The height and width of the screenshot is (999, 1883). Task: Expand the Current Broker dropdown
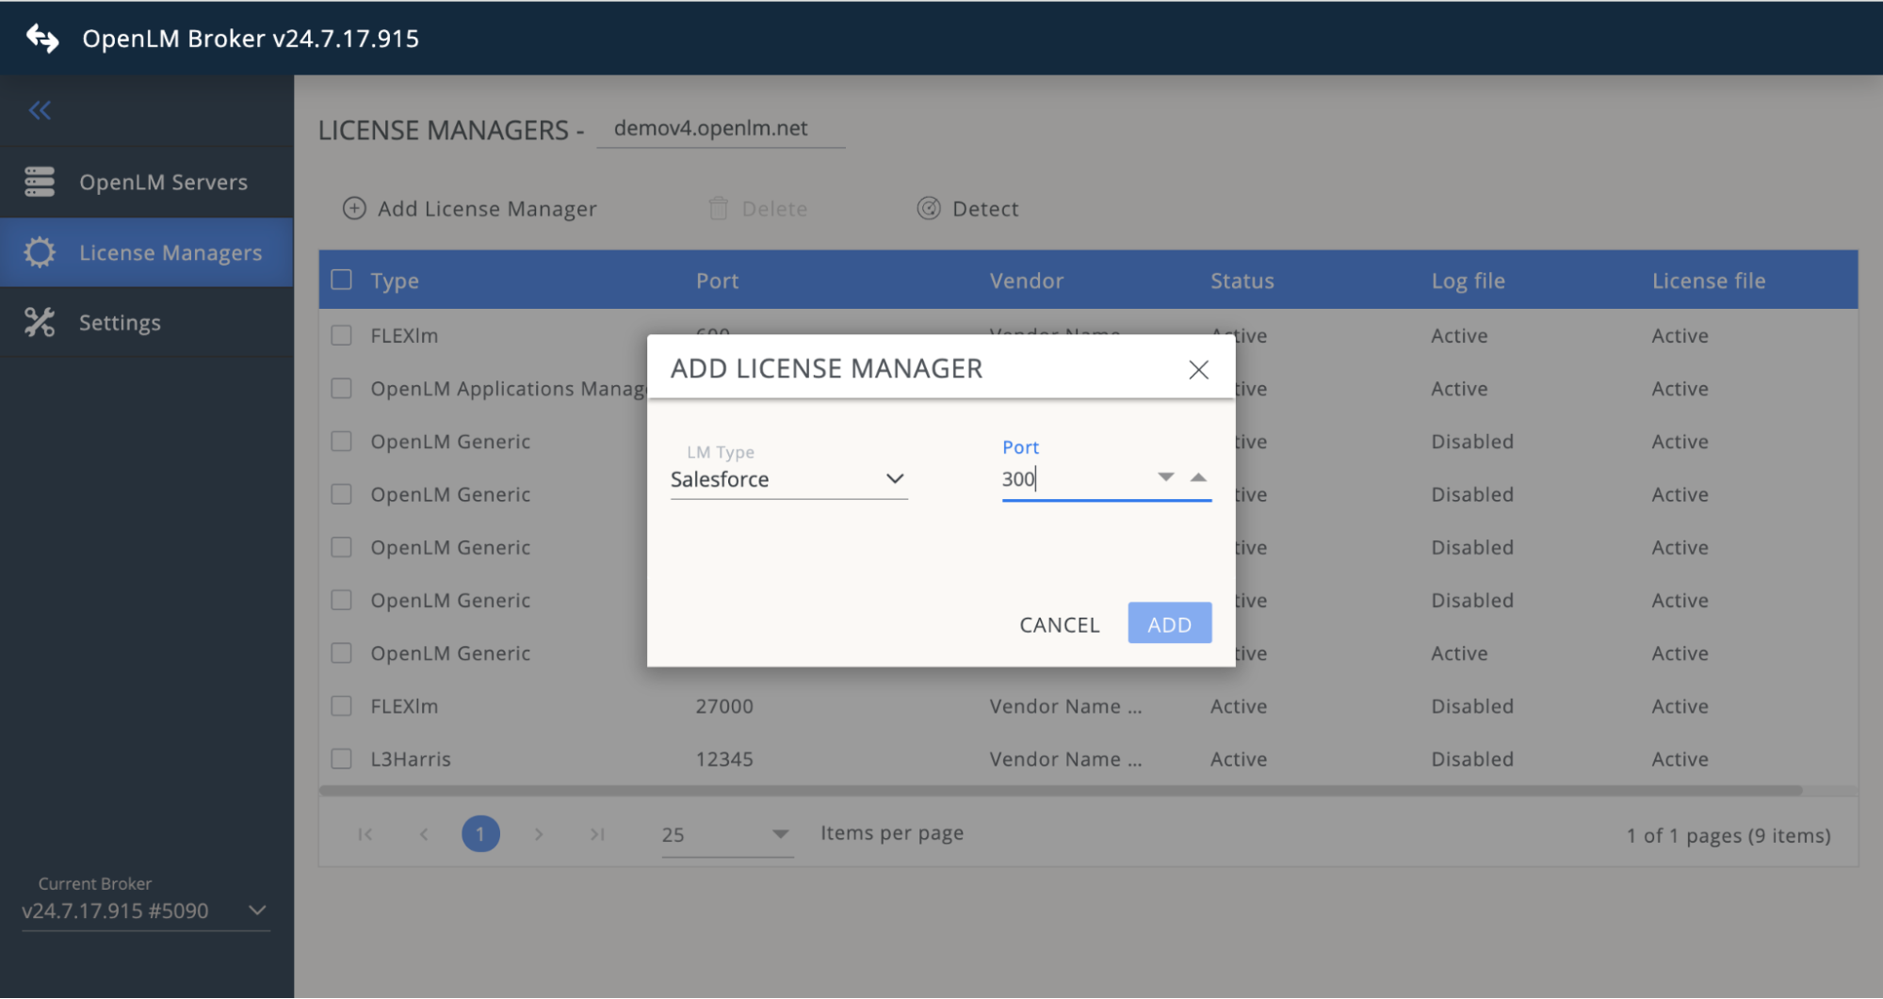[255, 910]
